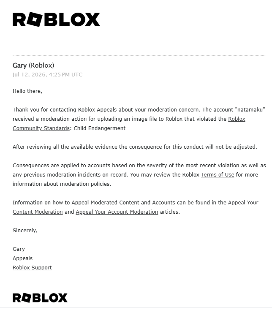The image size is (272, 310).
Task: Click the quoted account name natamaku
Action: pos(250,109)
